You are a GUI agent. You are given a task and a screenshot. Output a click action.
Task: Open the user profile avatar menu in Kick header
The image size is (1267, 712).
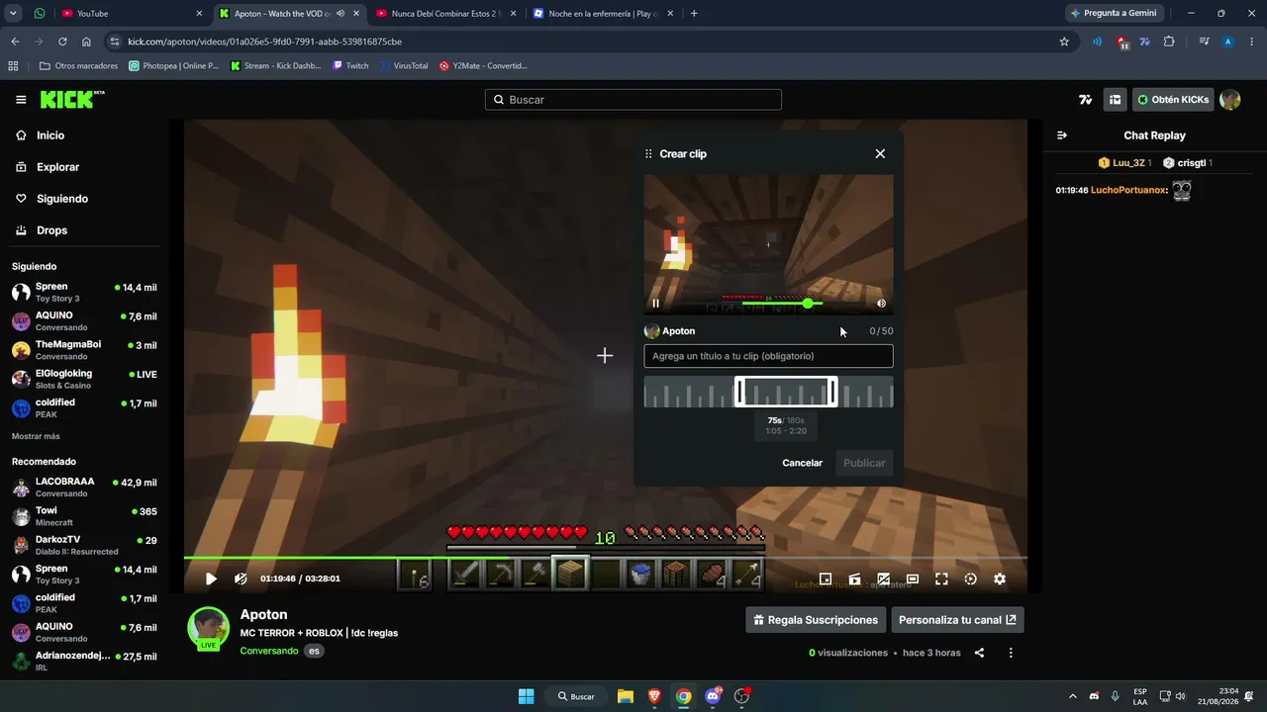click(x=1230, y=100)
